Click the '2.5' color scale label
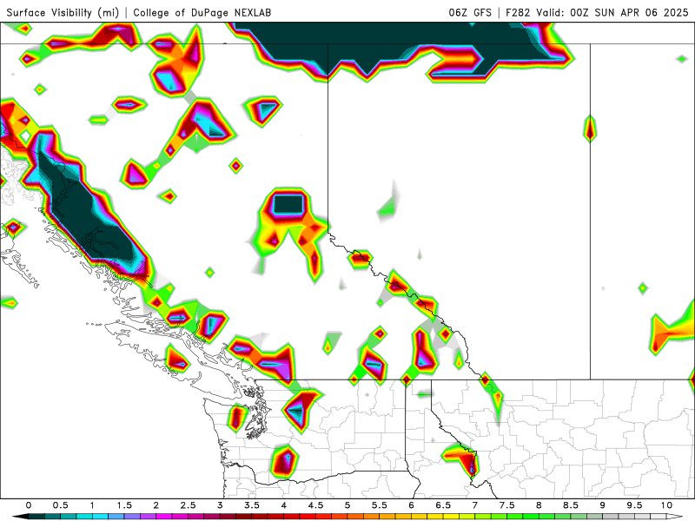Viewport: 695px width, 521px height. pyautogui.click(x=188, y=505)
